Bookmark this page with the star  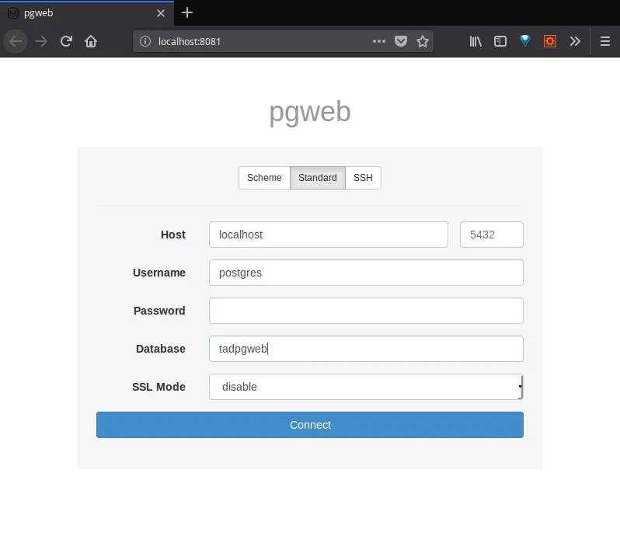click(423, 41)
